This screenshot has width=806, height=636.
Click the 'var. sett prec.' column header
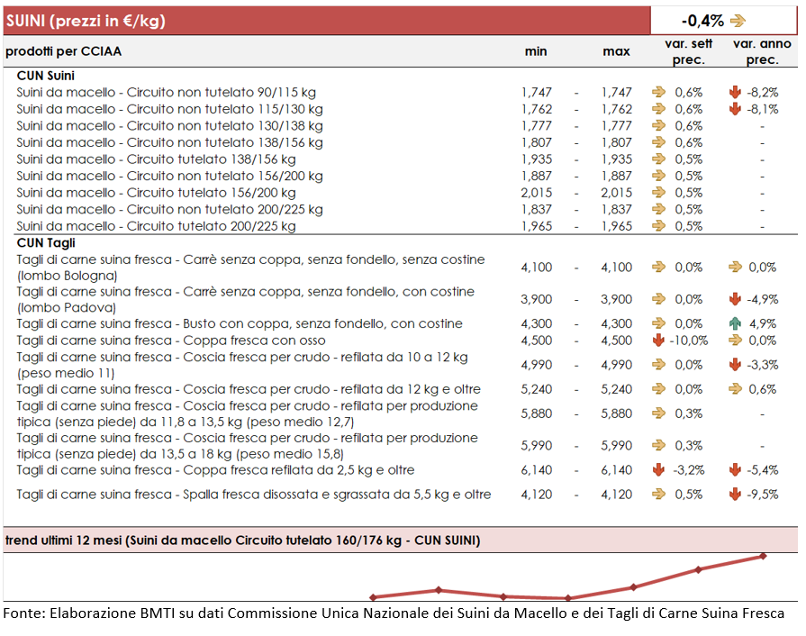tap(688, 51)
